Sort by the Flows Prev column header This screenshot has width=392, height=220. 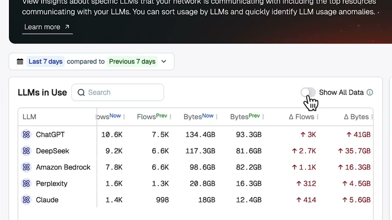coord(152,116)
